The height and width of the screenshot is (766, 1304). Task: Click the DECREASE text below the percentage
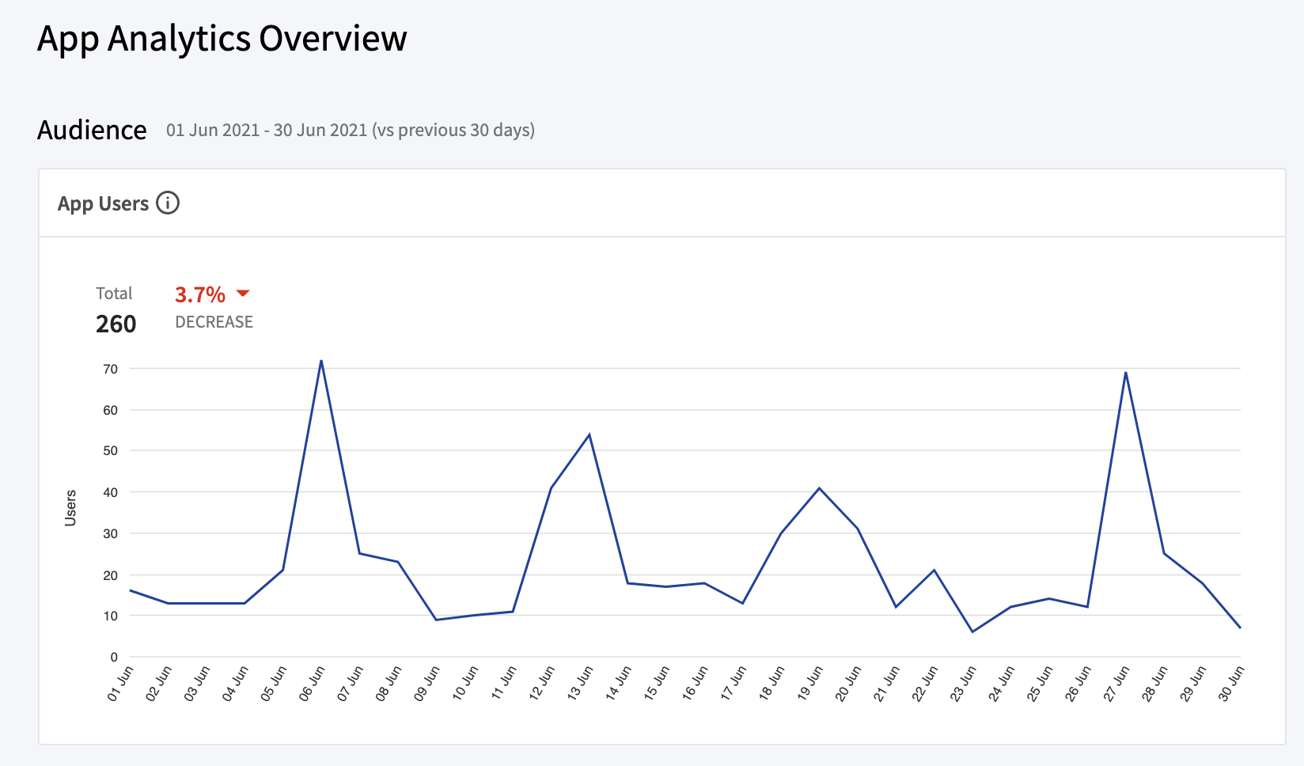214,322
